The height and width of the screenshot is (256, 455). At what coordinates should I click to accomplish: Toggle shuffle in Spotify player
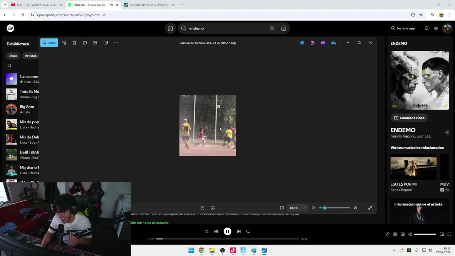click(207, 231)
